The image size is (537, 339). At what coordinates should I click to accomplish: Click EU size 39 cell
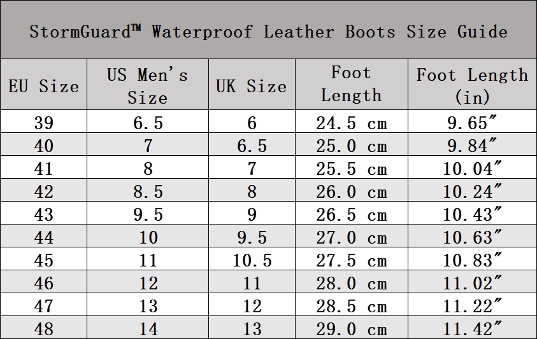pos(44,121)
